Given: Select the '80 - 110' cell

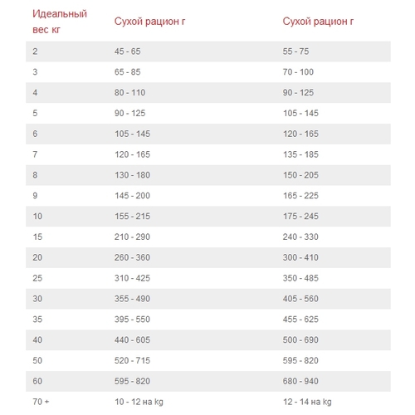Looking at the screenshot, I should coord(129,93).
